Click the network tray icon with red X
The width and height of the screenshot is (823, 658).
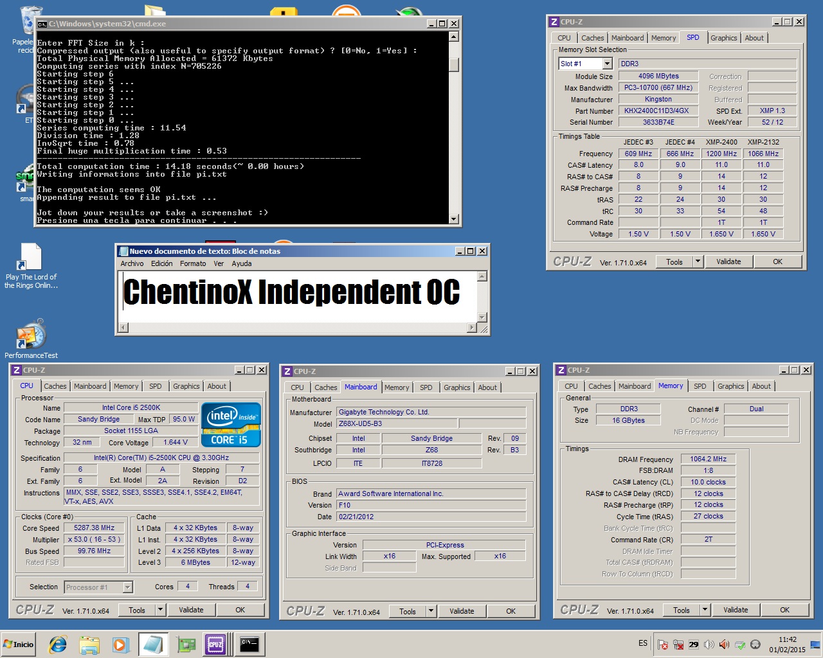tap(678, 644)
